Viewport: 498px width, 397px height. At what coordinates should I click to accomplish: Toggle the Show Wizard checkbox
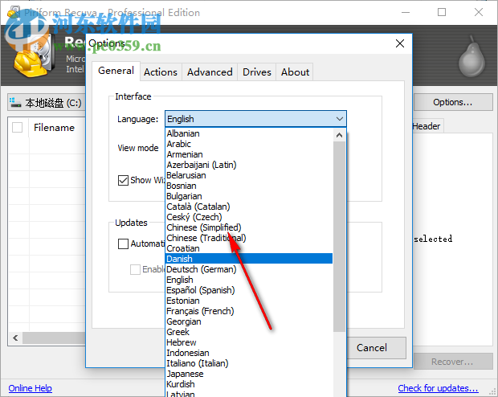coord(123,180)
